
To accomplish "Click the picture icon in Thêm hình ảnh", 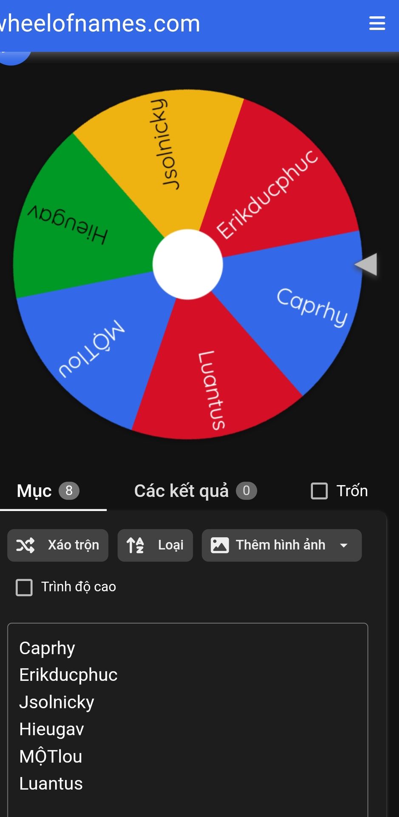I will pyautogui.click(x=220, y=545).
